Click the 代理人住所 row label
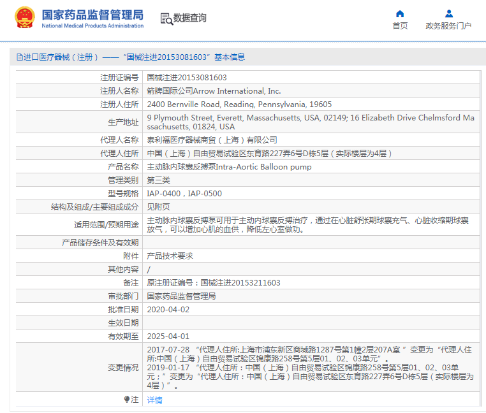This screenshot has height=413, width=486. click(x=119, y=154)
